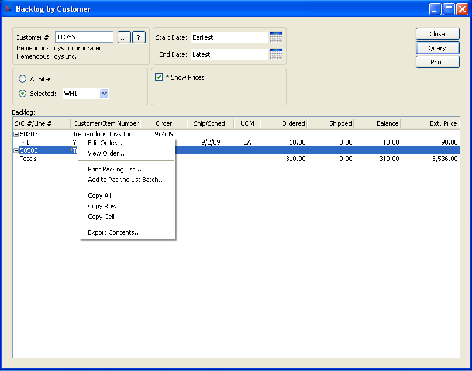Image resolution: width=472 pixels, height=371 pixels.
Task: Uncheck the Show Prices checkbox
Action: [159, 77]
